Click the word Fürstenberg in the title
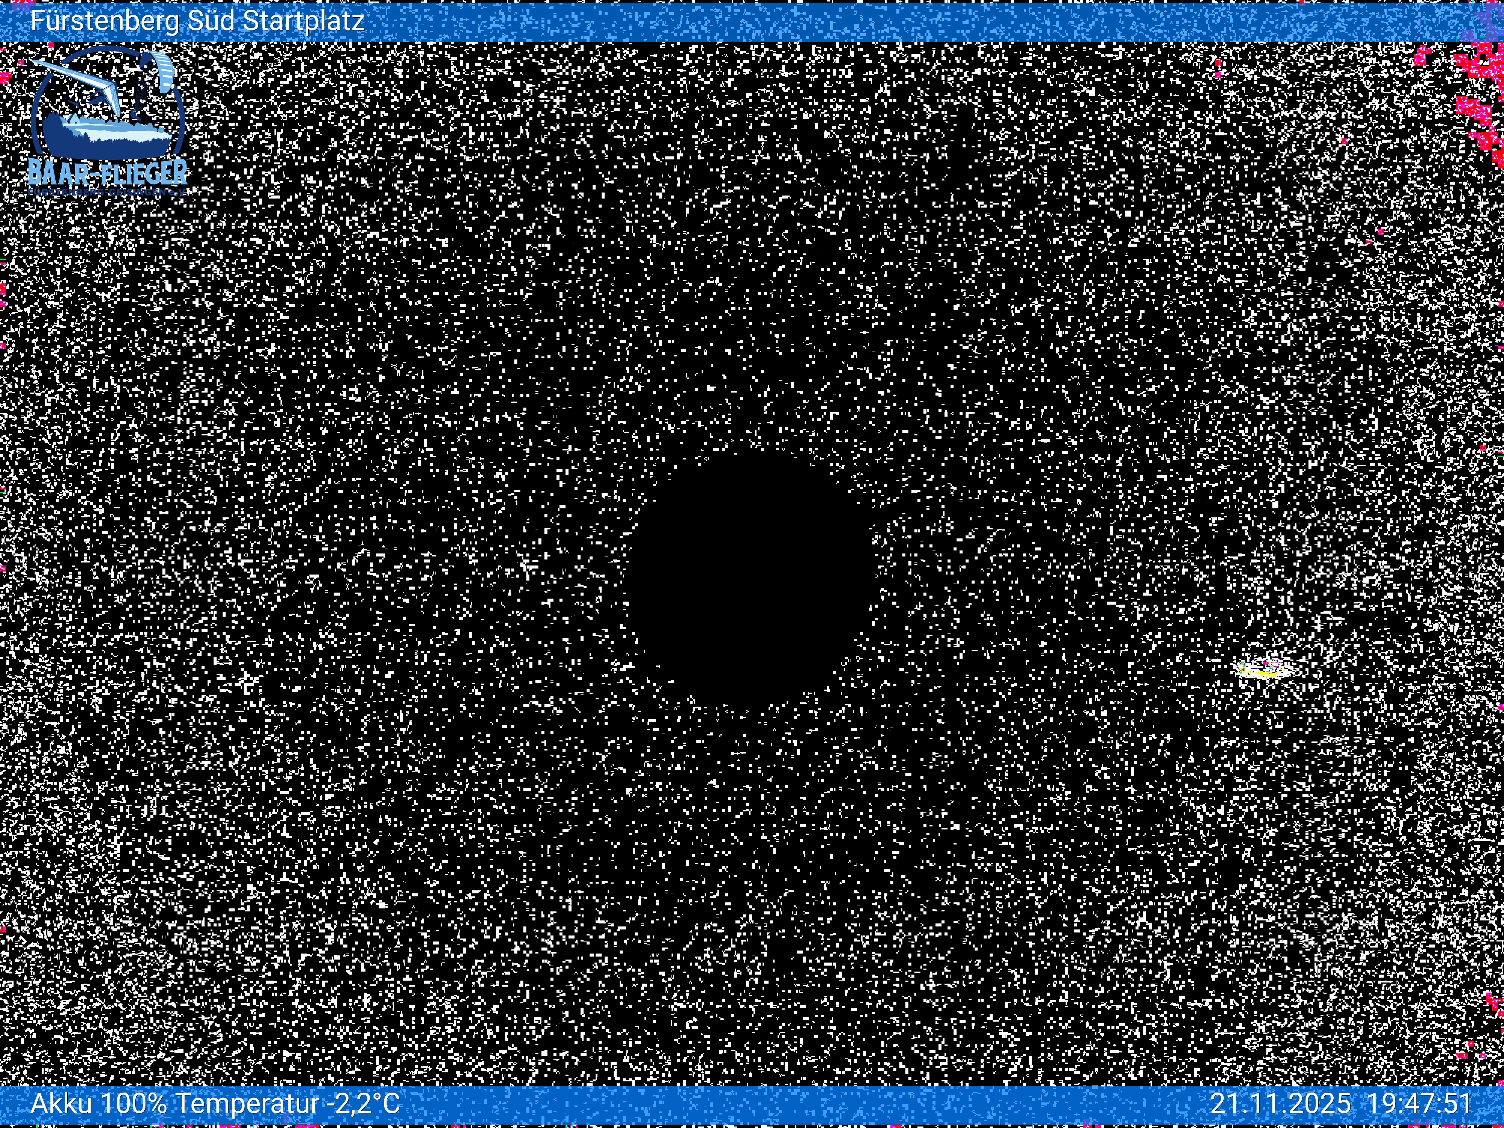The image size is (1504, 1128). click(105, 21)
